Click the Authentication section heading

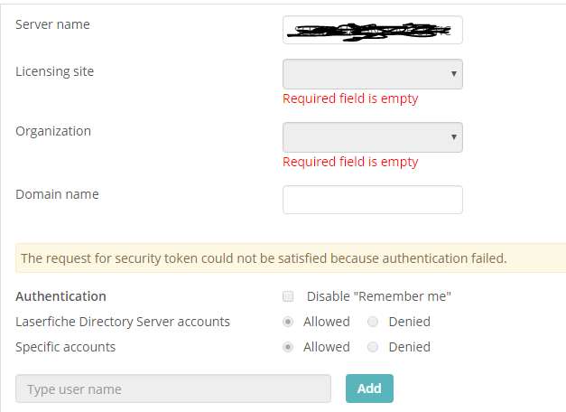pos(60,296)
